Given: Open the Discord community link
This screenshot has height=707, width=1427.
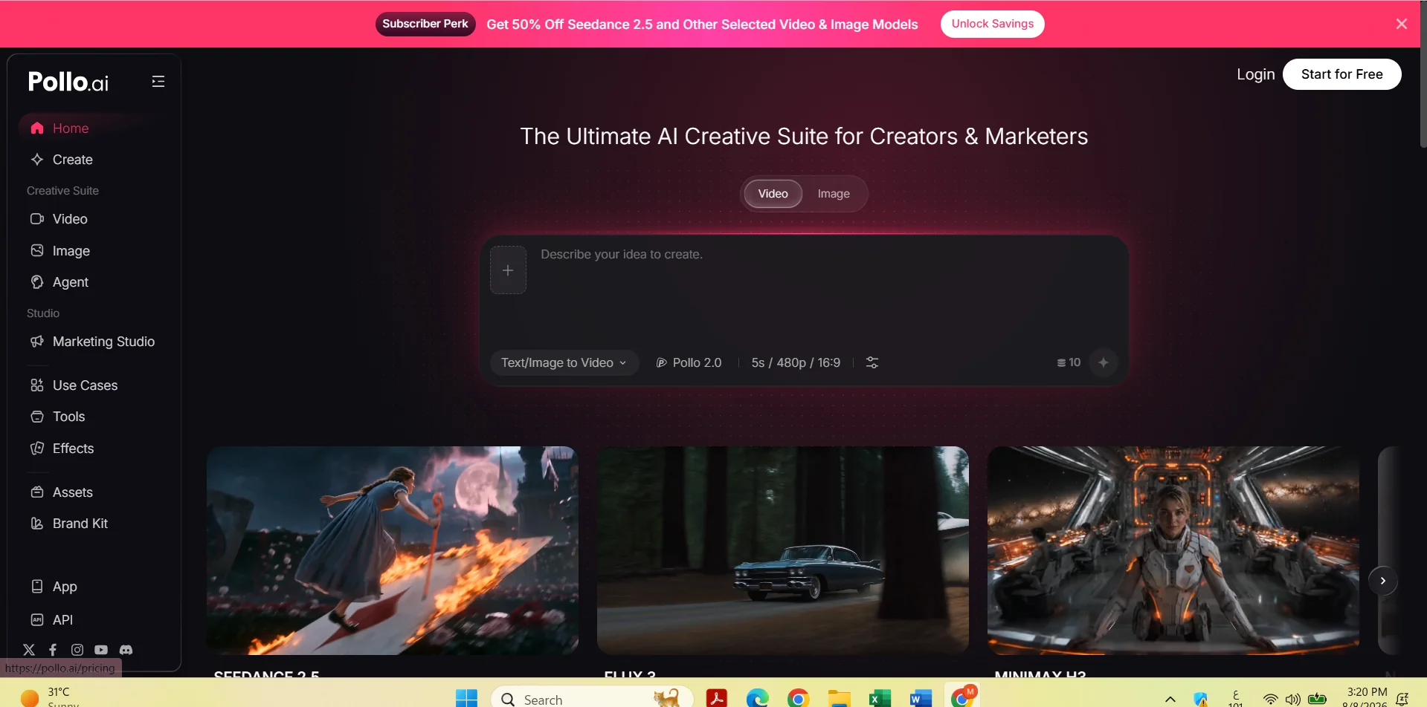Looking at the screenshot, I should (x=126, y=650).
